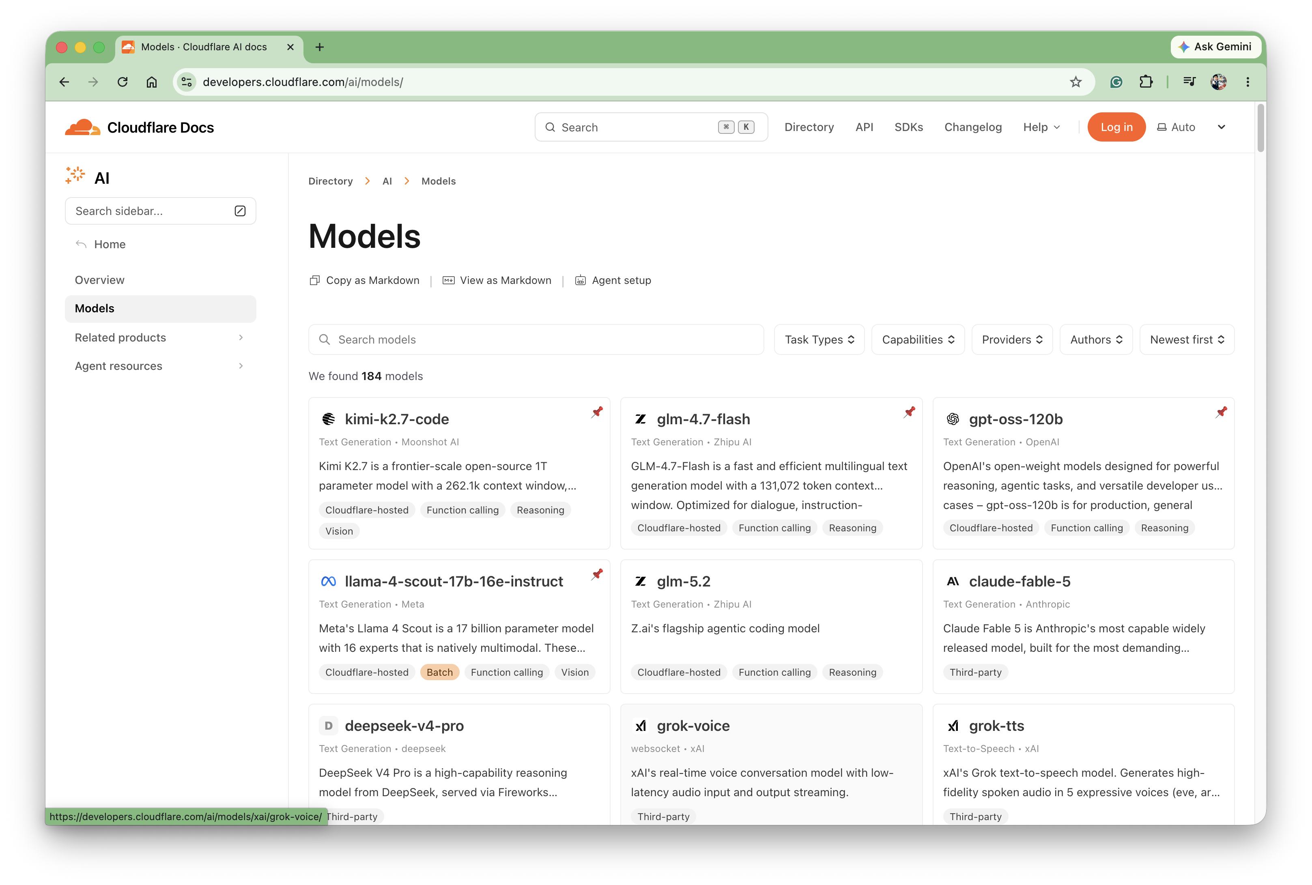Open Changelog in the top navigation
Image resolution: width=1312 pixels, height=885 pixels.
click(x=973, y=127)
